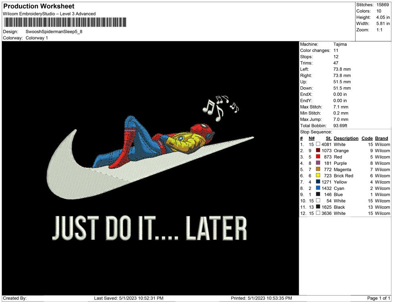This screenshot has width=393, height=302.
Task: Click the Max Jump value 7.0 mm
Action: pyautogui.click(x=341, y=119)
